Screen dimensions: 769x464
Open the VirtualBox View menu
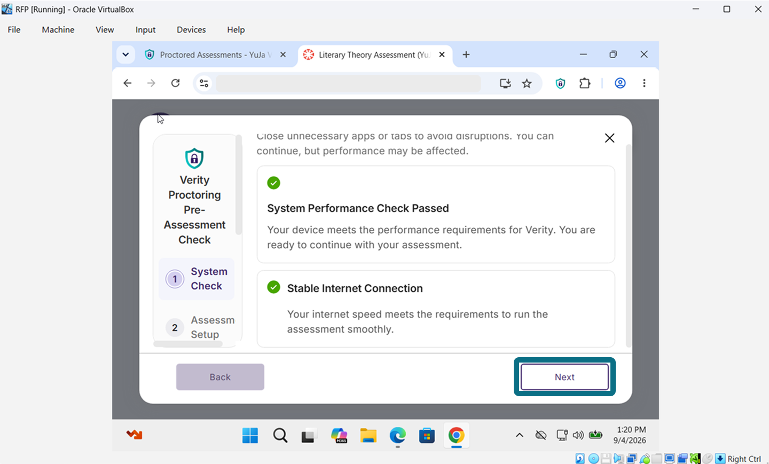point(105,29)
